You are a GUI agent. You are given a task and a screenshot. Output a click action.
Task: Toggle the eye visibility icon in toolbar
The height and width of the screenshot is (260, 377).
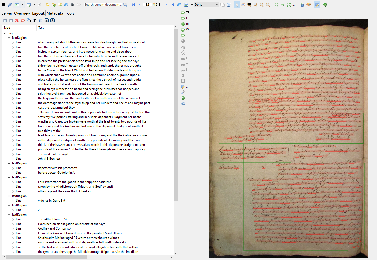point(243,5)
